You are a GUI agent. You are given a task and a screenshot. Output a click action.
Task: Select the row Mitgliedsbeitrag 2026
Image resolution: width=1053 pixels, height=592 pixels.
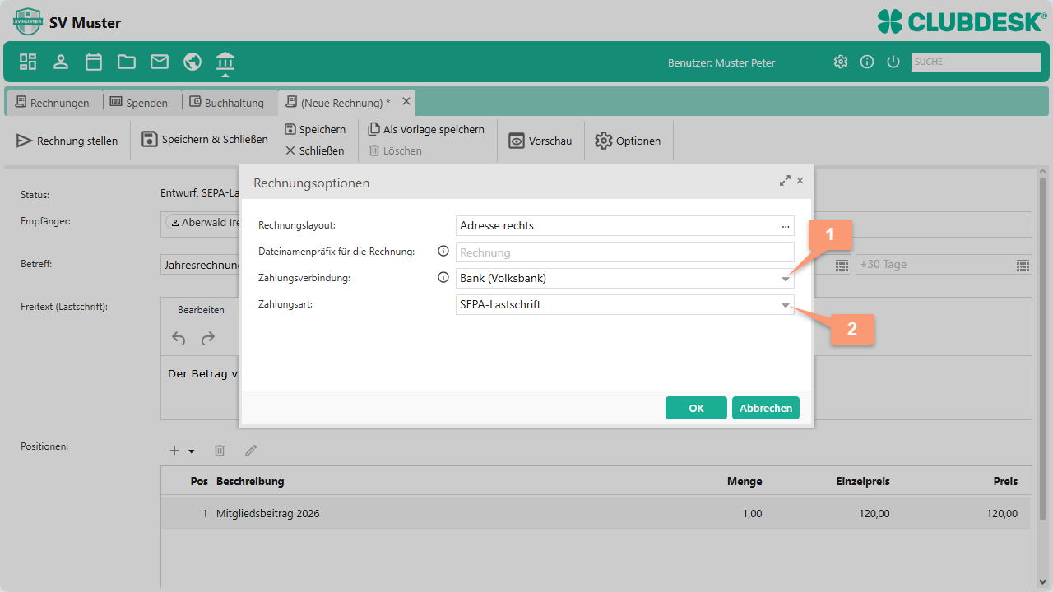[x=596, y=513]
